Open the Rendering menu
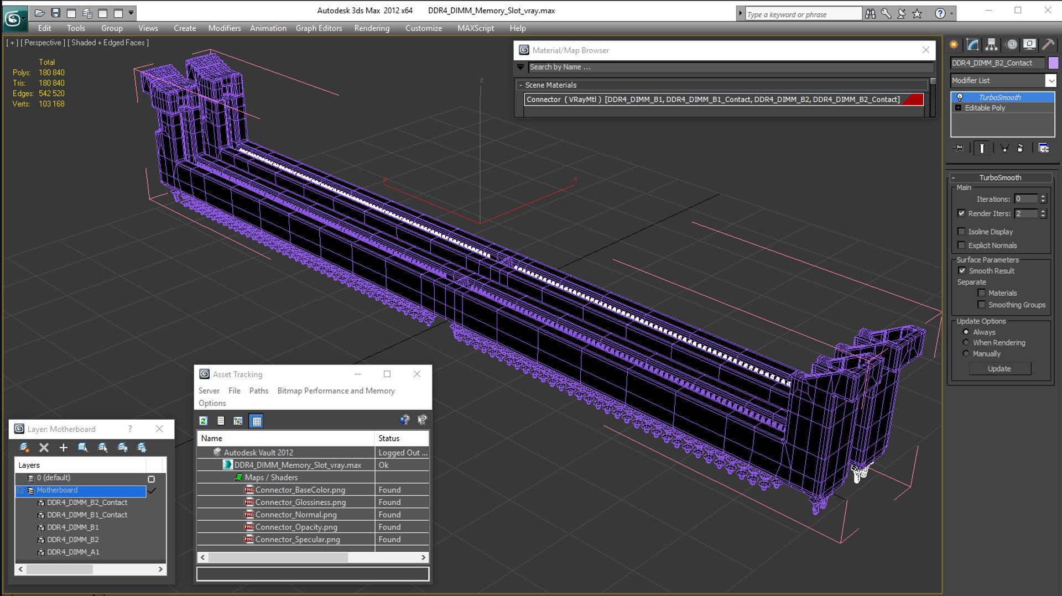1062x596 pixels. pos(371,28)
